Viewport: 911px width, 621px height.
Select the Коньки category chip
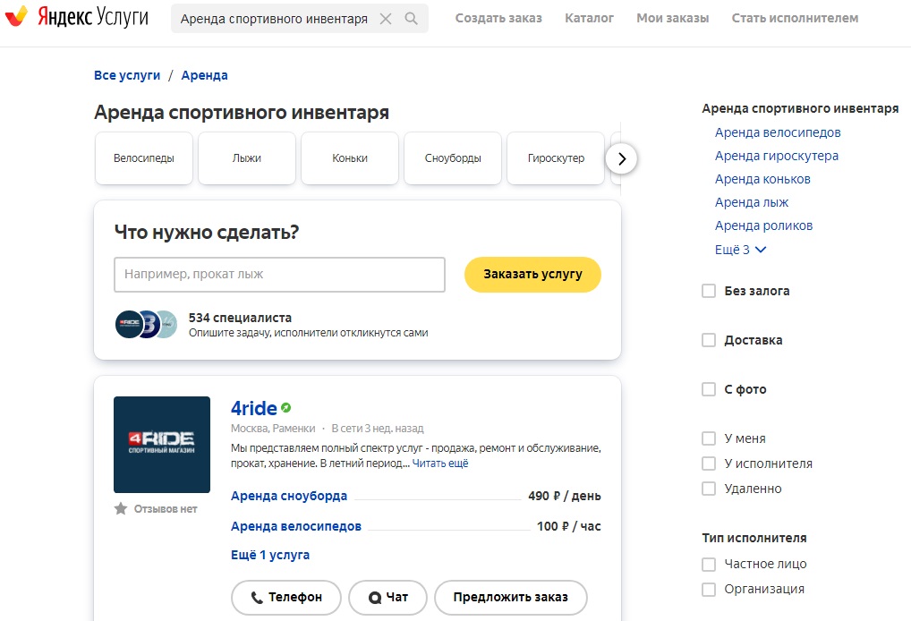tap(350, 158)
